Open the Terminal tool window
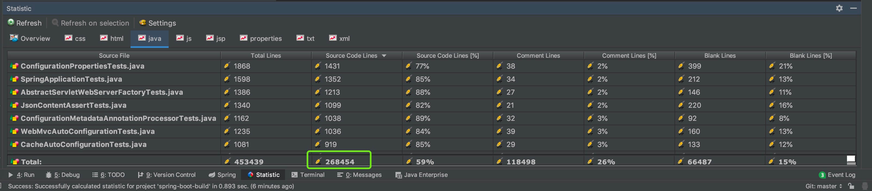Screen dimensions: 872x191 (x=308, y=175)
